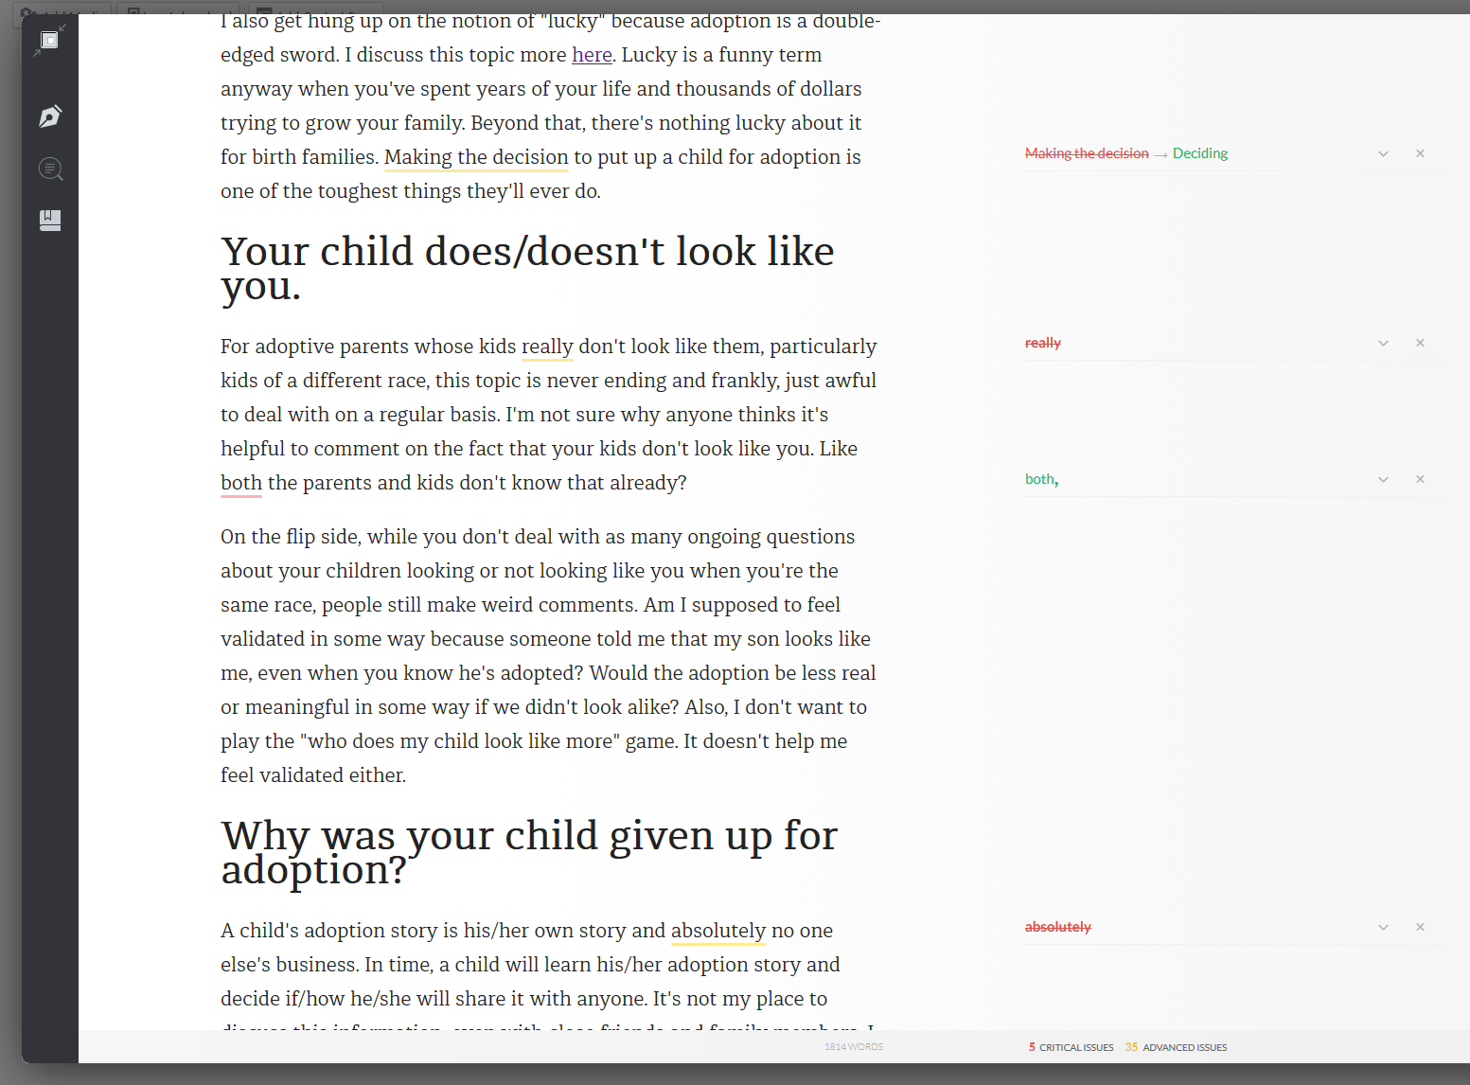This screenshot has height=1085, width=1470.
Task: Dismiss the 'Making the decision' suggestion
Action: (1420, 153)
